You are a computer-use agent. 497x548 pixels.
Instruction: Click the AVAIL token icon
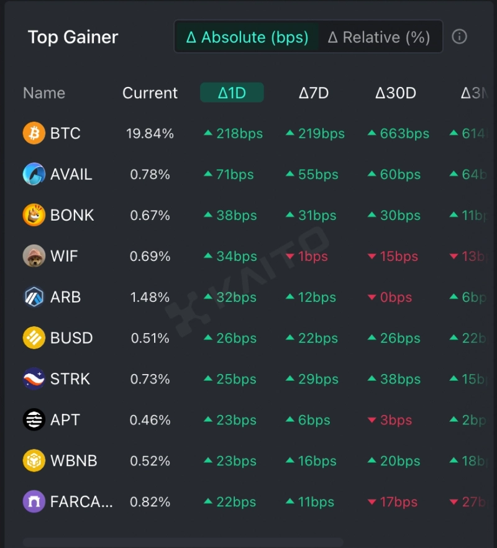(x=34, y=174)
